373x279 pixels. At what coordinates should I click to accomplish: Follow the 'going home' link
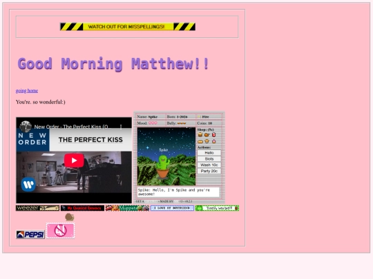pyautogui.click(x=27, y=91)
